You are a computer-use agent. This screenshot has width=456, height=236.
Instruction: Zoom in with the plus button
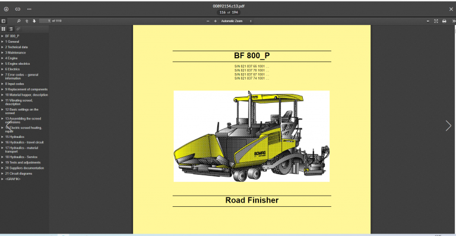[x=215, y=21]
